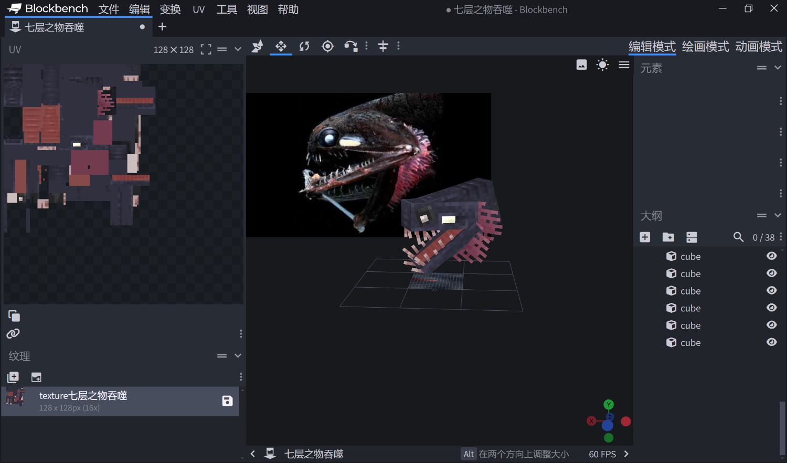
Task: Switch to 编辑模式 edit mode
Action: [652, 47]
